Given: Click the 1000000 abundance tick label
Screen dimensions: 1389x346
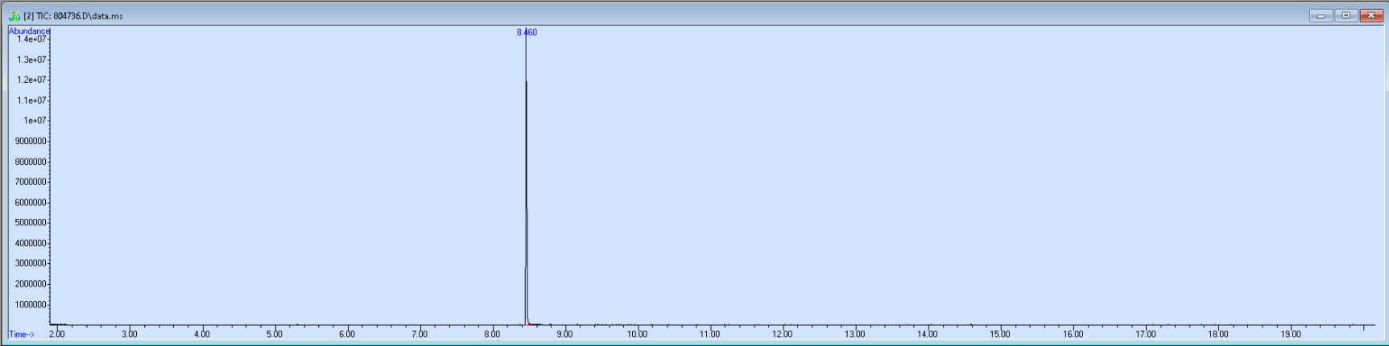Looking at the screenshot, I should [31, 304].
